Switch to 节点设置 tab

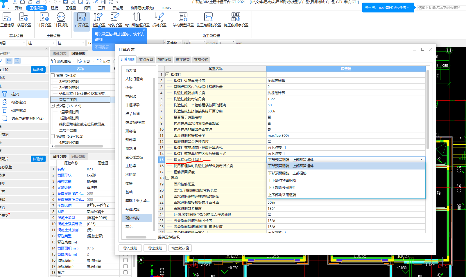(x=146, y=60)
